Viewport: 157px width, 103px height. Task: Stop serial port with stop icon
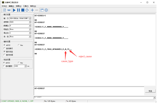pos(23,10)
